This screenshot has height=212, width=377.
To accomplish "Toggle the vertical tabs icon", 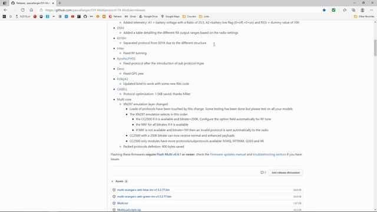I will [5, 3].
